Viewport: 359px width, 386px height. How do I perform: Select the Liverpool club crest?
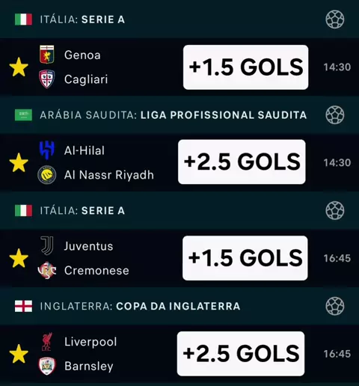coord(47,341)
